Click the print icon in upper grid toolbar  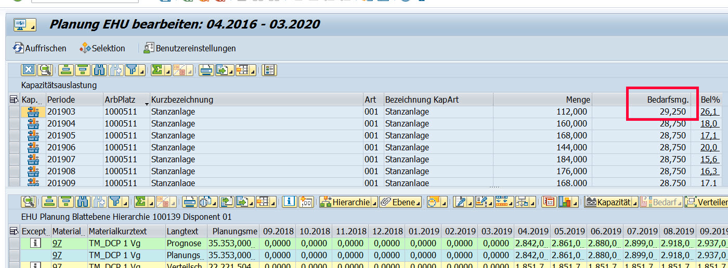[x=206, y=70]
